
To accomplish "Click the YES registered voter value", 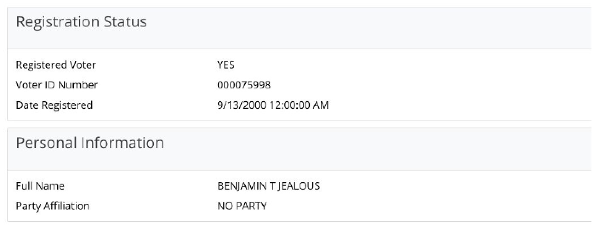I will (x=226, y=65).
